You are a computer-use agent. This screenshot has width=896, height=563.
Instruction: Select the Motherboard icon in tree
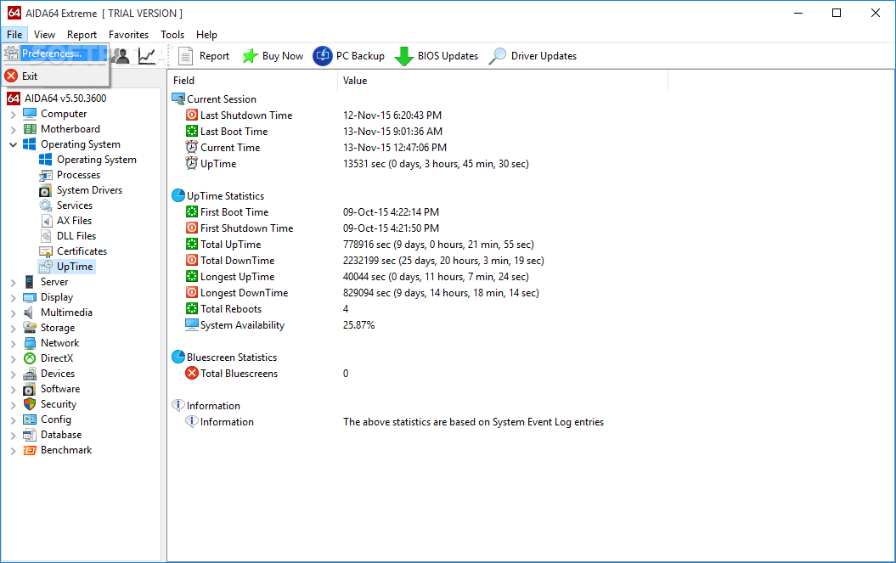30,129
